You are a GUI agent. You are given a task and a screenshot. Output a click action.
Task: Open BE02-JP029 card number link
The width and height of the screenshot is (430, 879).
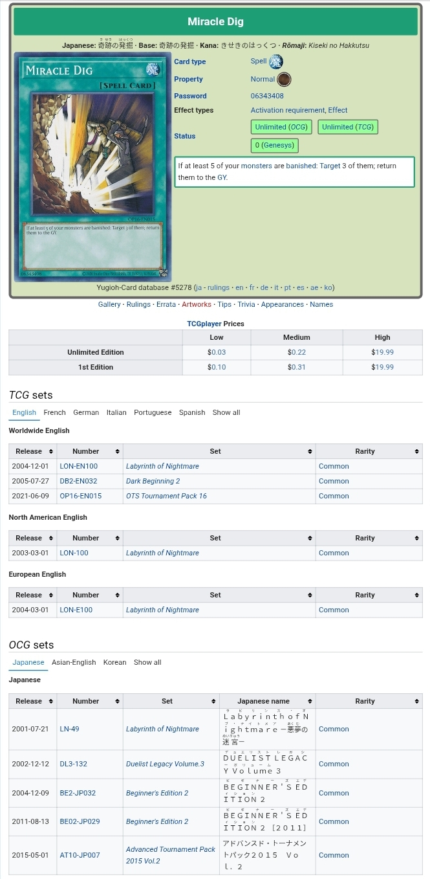click(x=80, y=821)
